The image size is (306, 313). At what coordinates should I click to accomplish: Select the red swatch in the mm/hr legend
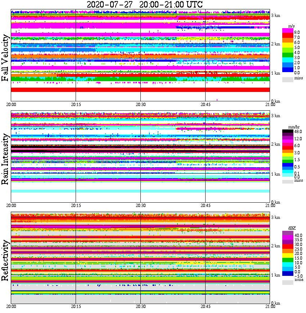point(288,148)
